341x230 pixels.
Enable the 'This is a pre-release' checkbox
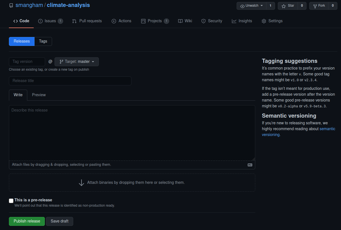[x=11, y=201]
